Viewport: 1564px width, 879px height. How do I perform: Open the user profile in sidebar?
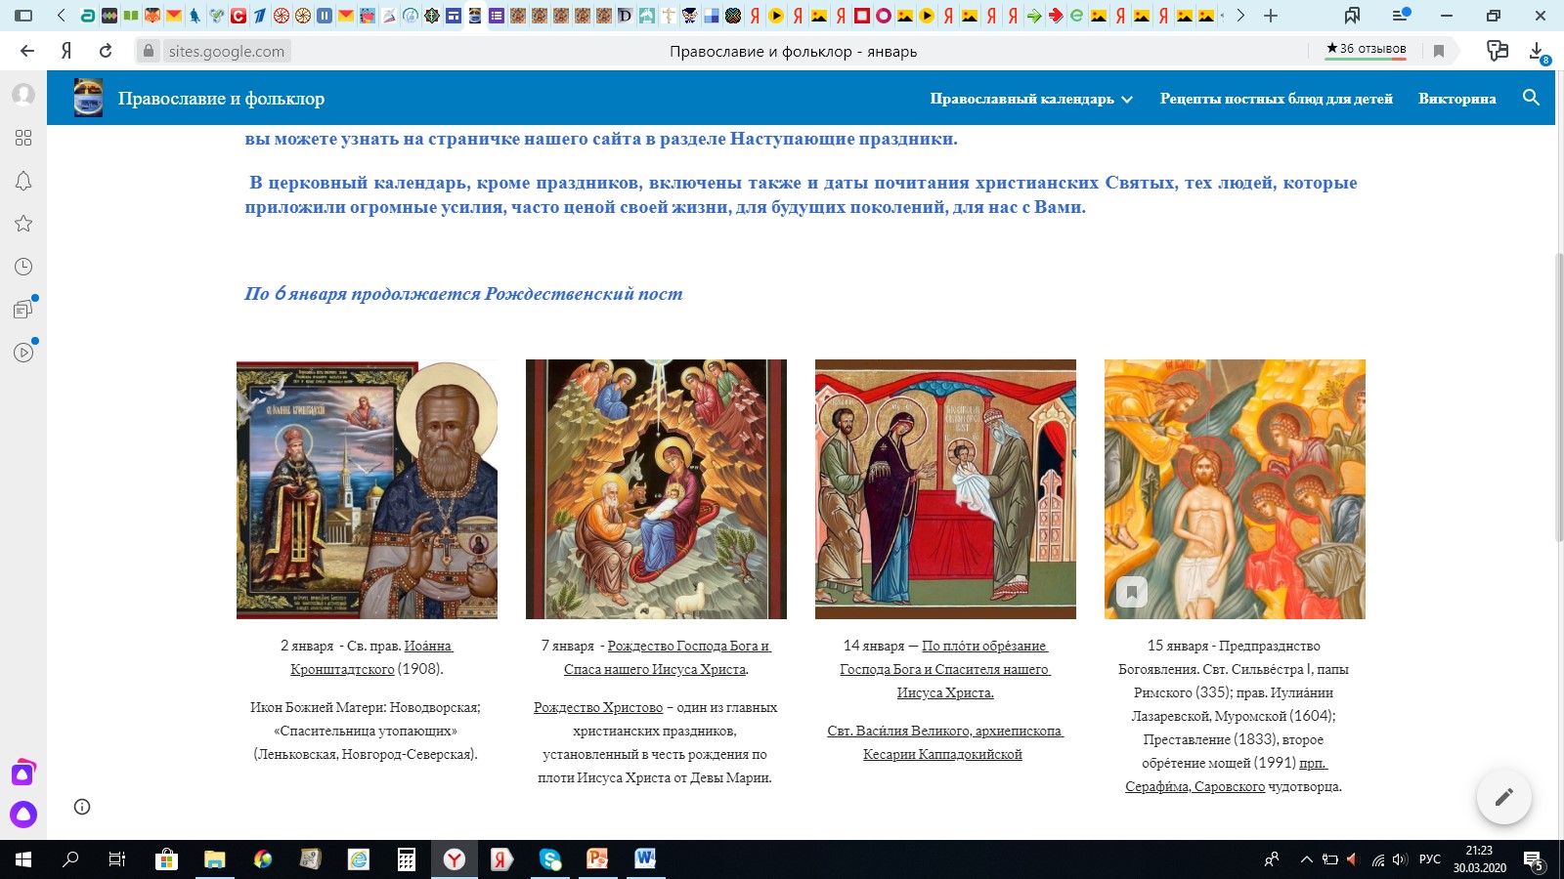(23, 95)
